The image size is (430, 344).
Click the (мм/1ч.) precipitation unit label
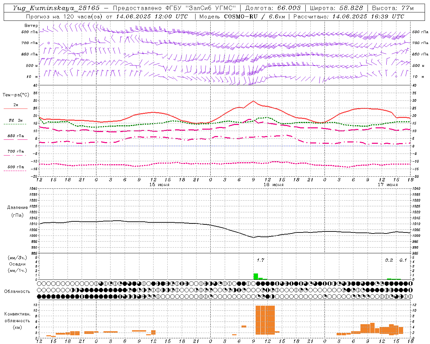(17, 270)
